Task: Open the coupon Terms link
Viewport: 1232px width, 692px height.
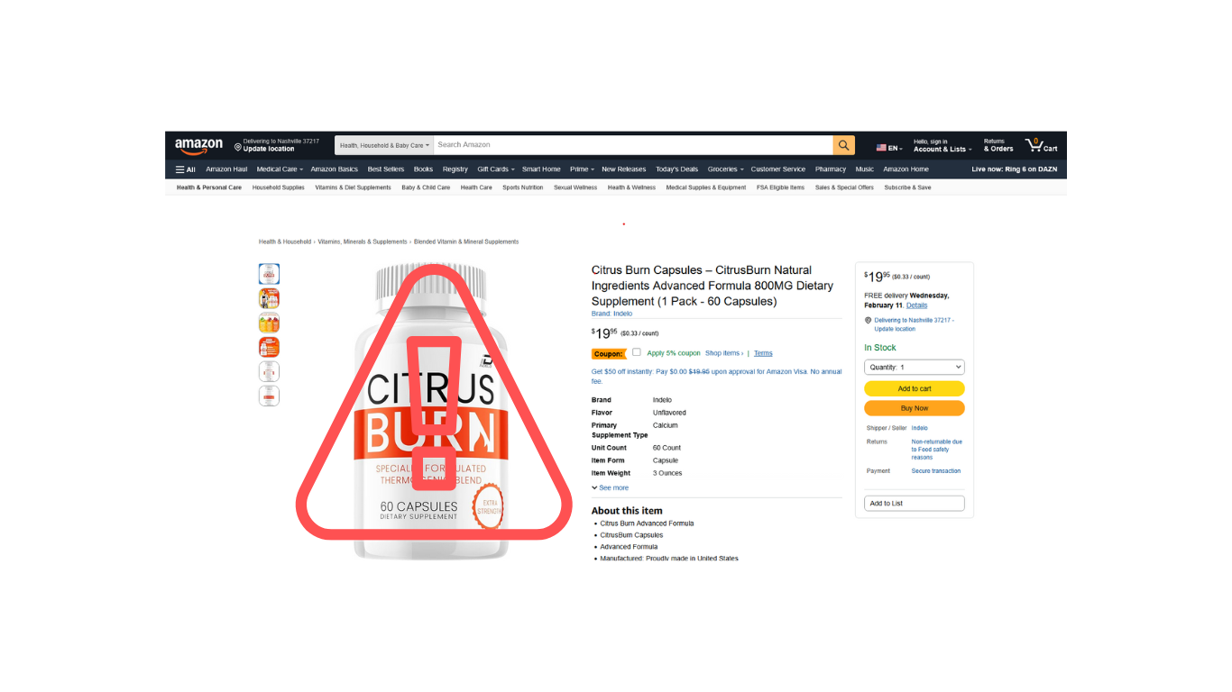Action: pos(763,353)
